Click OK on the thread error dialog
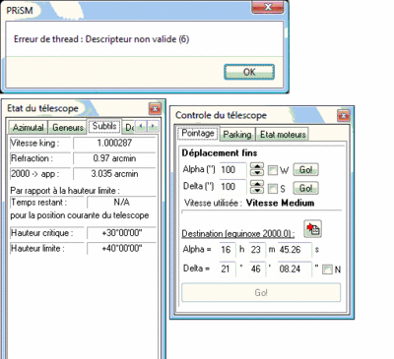 (249, 72)
